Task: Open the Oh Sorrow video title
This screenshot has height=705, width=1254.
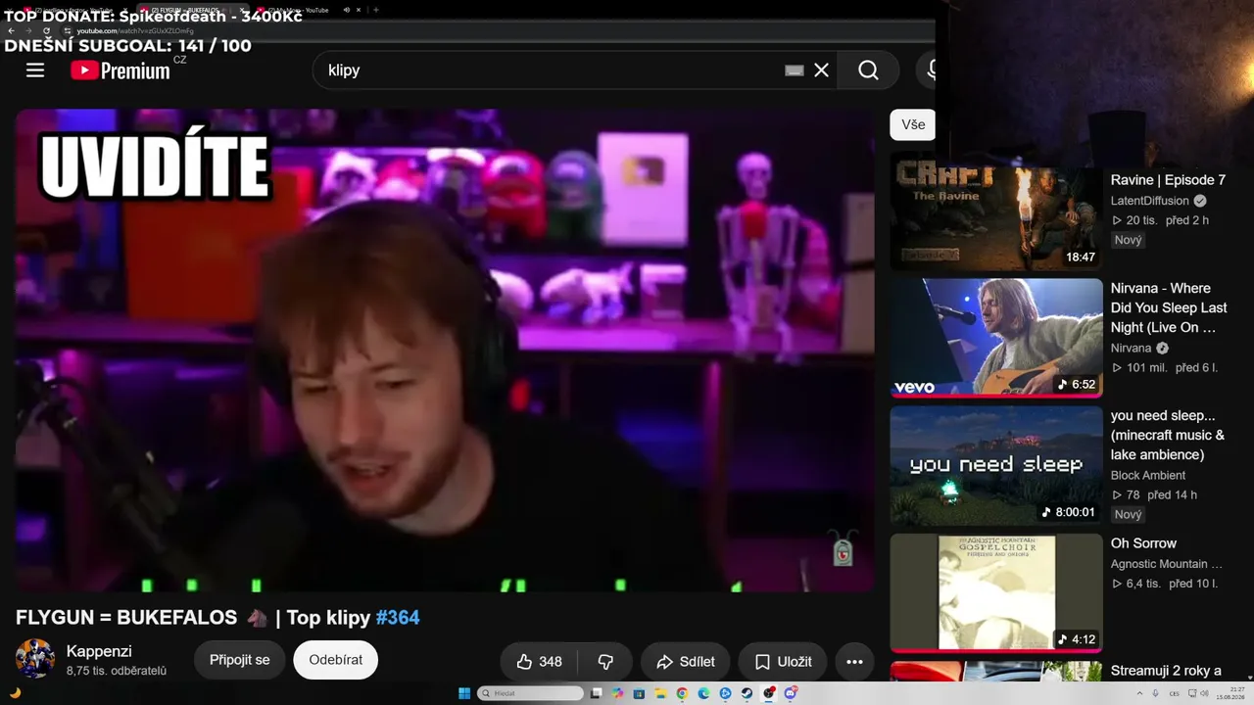Action: tap(1143, 543)
